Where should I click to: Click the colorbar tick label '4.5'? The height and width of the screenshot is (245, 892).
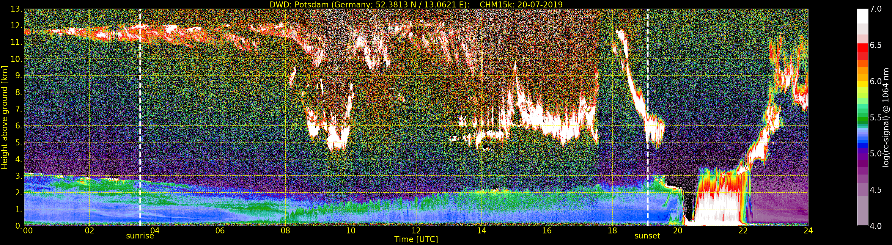pos(876,190)
